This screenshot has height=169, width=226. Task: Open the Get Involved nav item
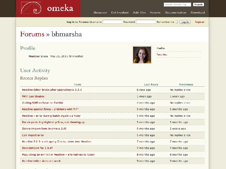(x=120, y=13)
